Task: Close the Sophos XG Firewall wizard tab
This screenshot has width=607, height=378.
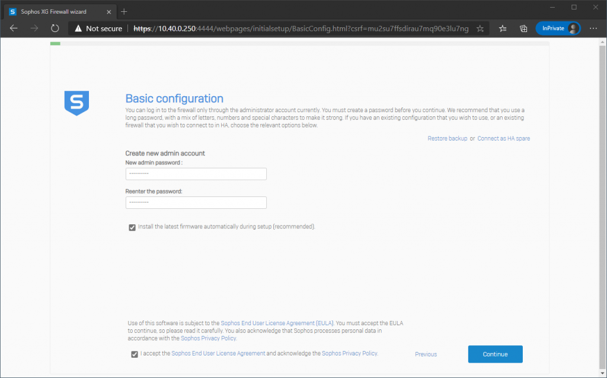Action: [109, 12]
